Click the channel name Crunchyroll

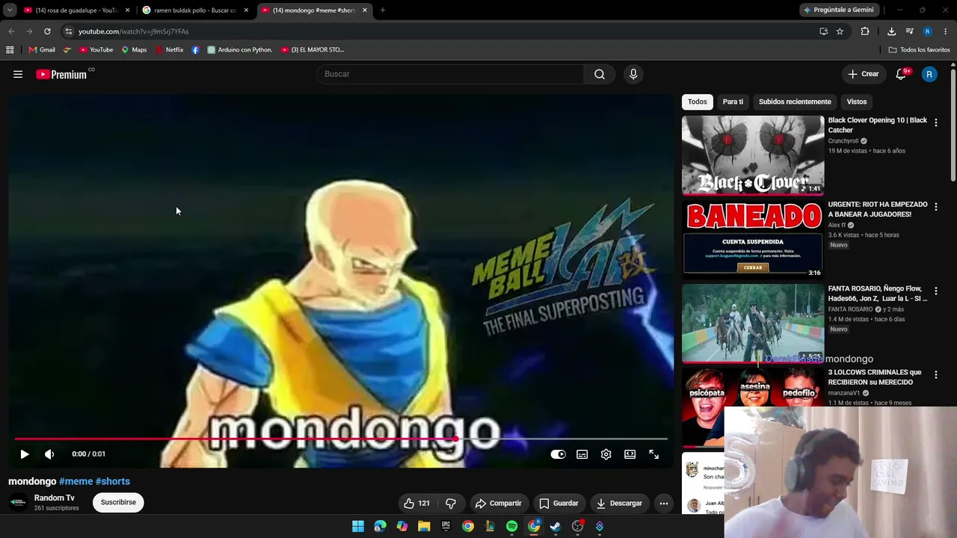(843, 141)
